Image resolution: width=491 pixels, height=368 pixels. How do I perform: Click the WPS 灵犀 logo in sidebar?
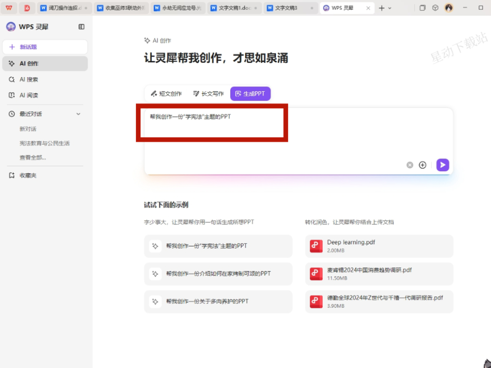click(x=11, y=27)
